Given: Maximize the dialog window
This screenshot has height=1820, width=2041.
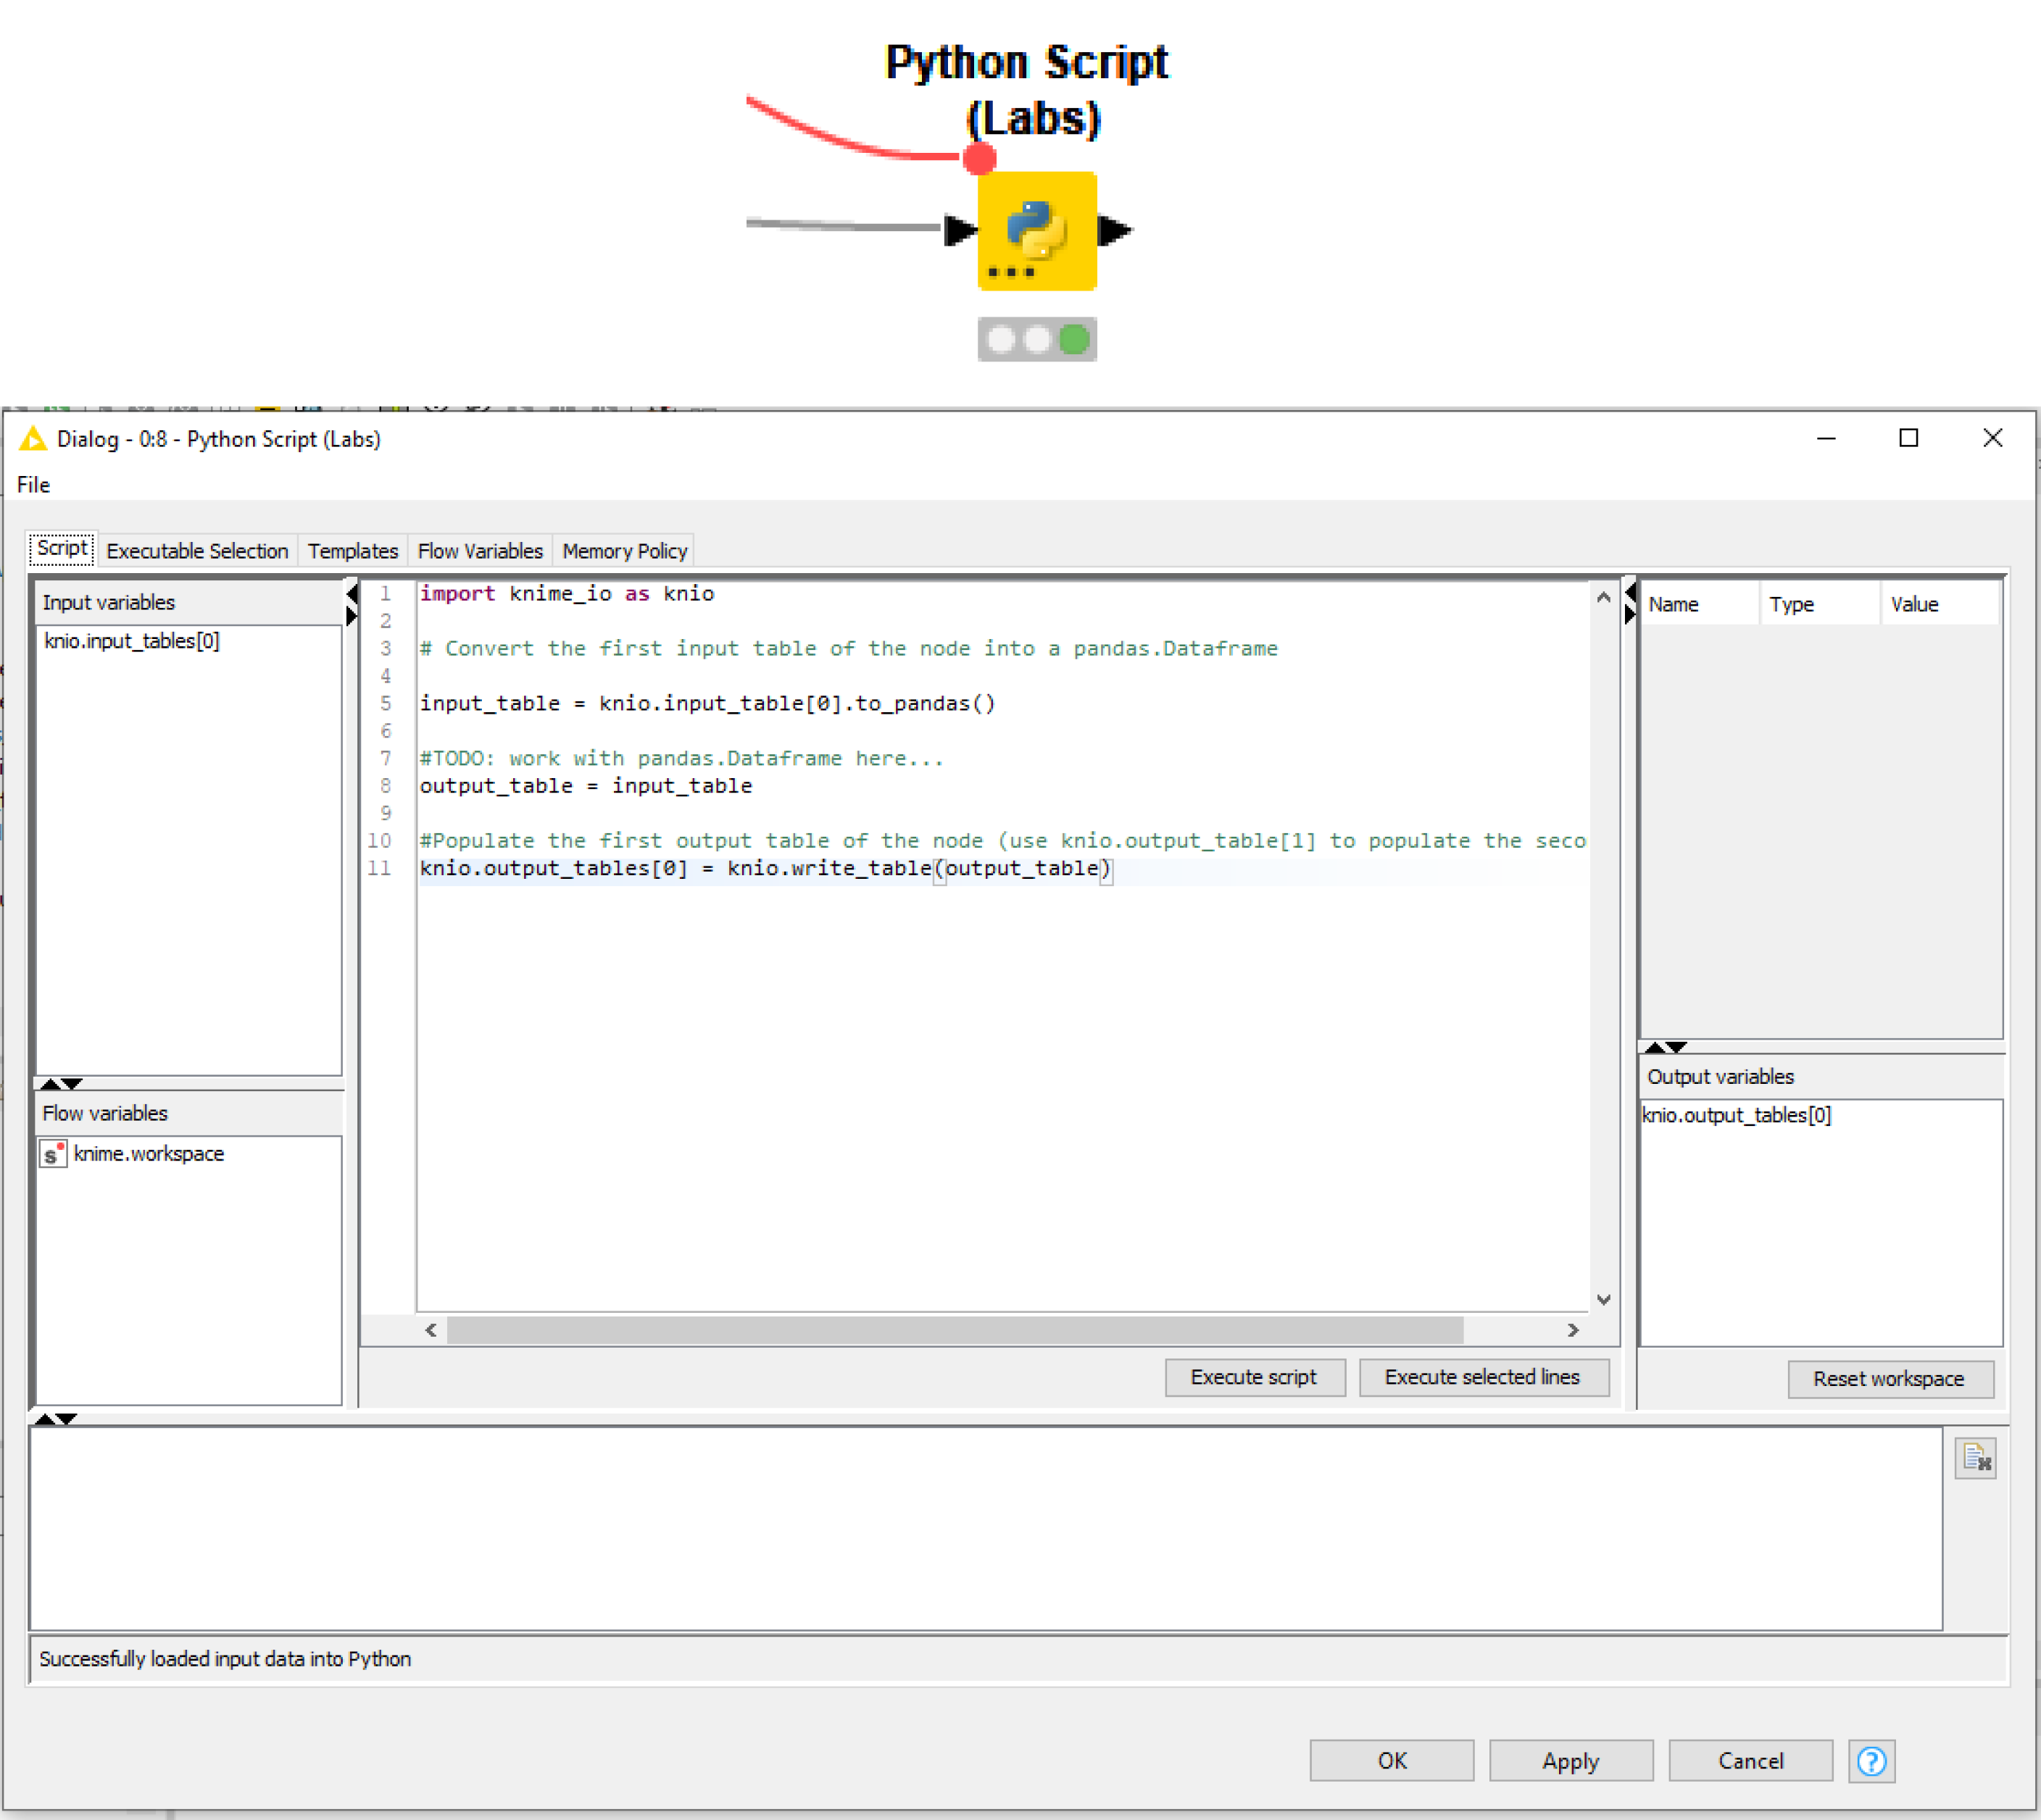Looking at the screenshot, I should 1909,438.
